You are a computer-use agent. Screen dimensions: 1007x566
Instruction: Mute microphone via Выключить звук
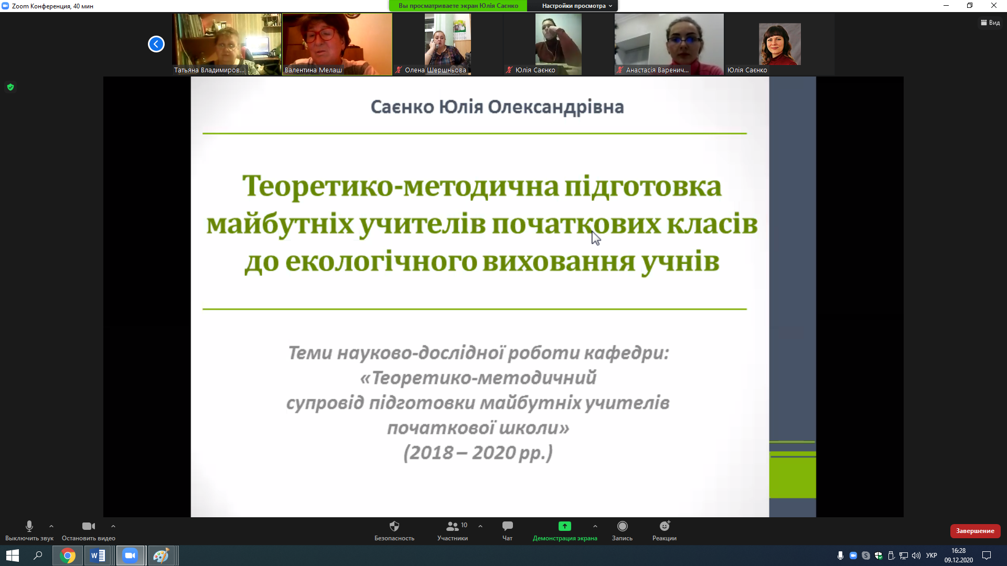click(x=29, y=530)
